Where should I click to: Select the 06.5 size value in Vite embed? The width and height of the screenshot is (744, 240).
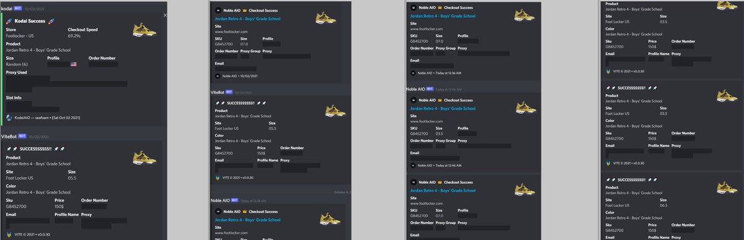pyautogui.click(x=664, y=205)
